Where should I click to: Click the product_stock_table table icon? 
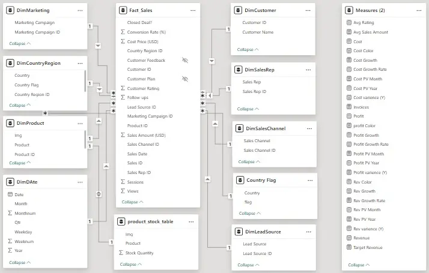click(x=121, y=221)
